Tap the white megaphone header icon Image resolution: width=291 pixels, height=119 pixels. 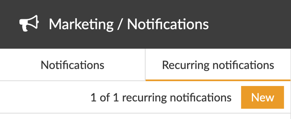(x=29, y=24)
